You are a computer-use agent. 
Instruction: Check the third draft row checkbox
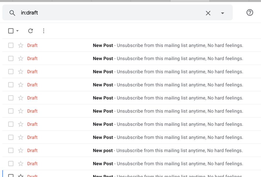pos(11,72)
